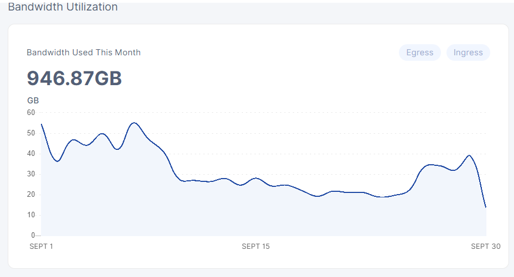Click the 10 value on the y-axis
Screen dimensions: 514x277
pyautogui.click(x=30, y=215)
